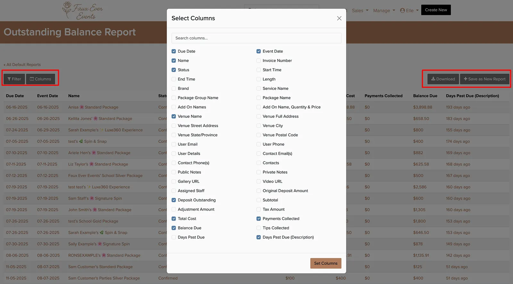
Task: Open the Manage dropdown menu
Action: 384,11
